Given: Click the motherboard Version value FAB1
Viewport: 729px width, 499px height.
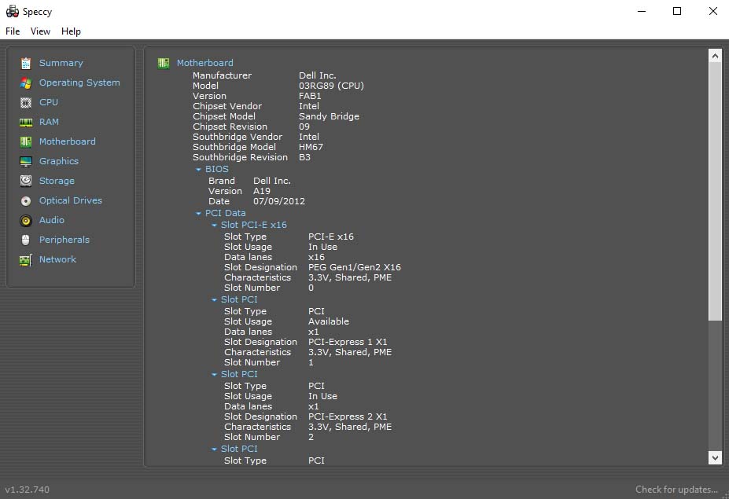Looking at the screenshot, I should [310, 96].
